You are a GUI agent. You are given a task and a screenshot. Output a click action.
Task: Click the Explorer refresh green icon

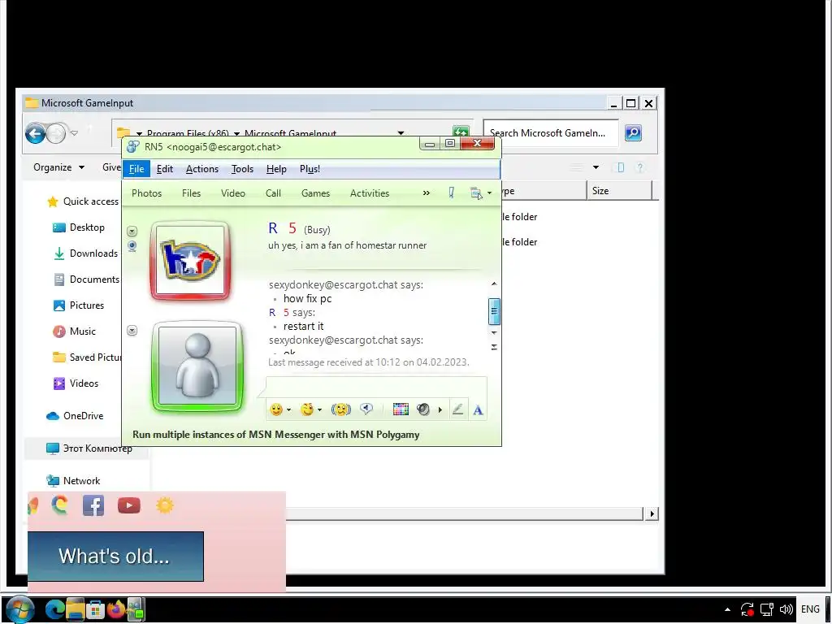(461, 132)
